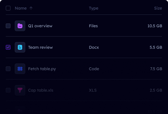Image resolution: width=168 pixels, height=114 pixels.
Task: Open the Fetch table.py file name
Action: click(42, 69)
